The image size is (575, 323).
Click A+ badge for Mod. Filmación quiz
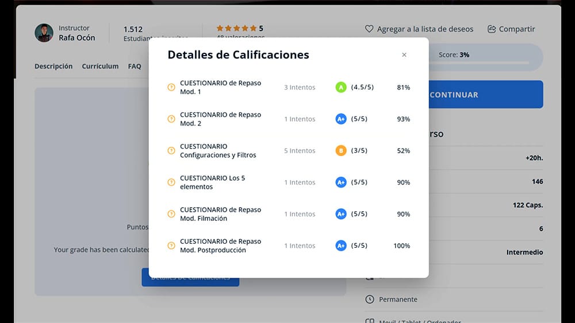341,214
